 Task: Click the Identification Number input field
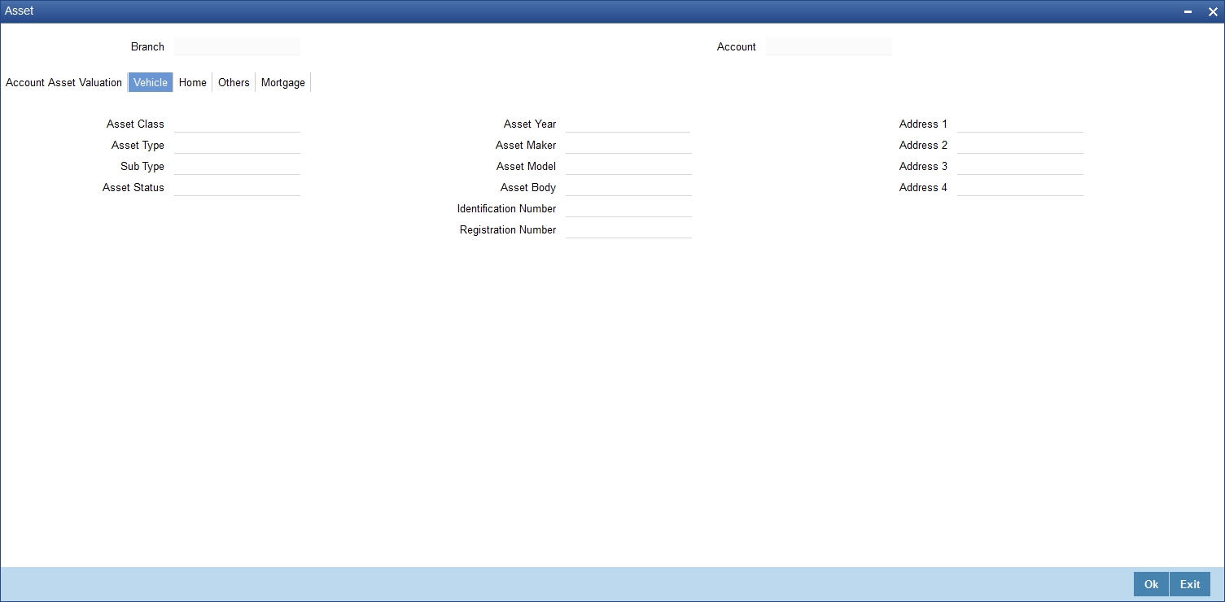[x=628, y=208]
